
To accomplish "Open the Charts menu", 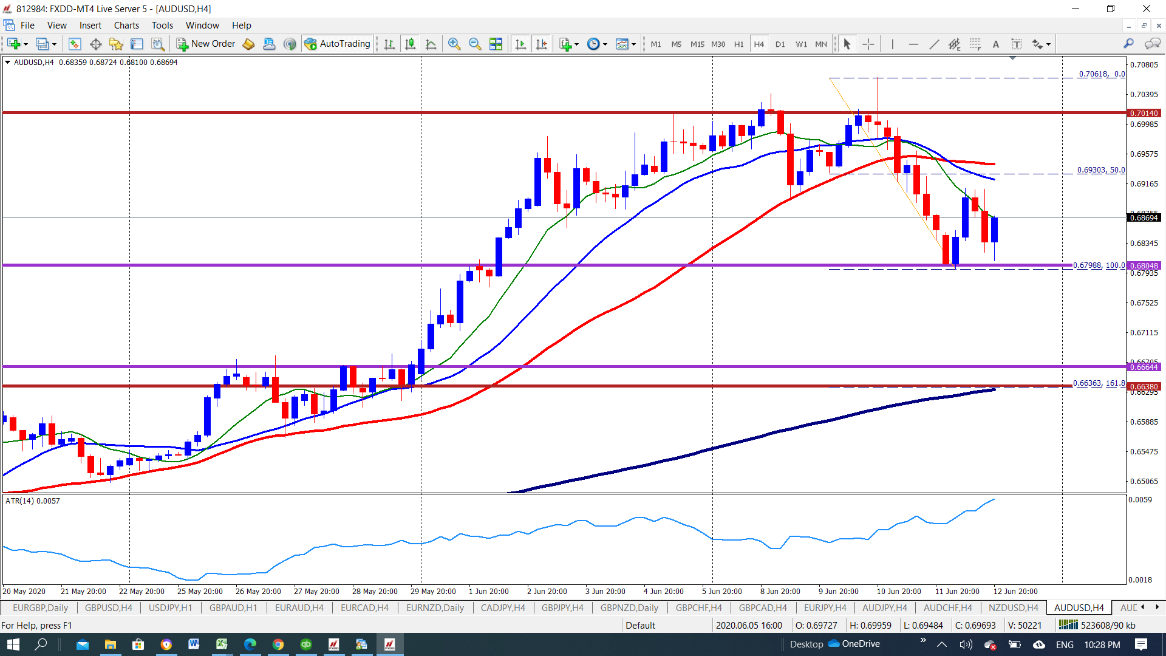I will [126, 26].
